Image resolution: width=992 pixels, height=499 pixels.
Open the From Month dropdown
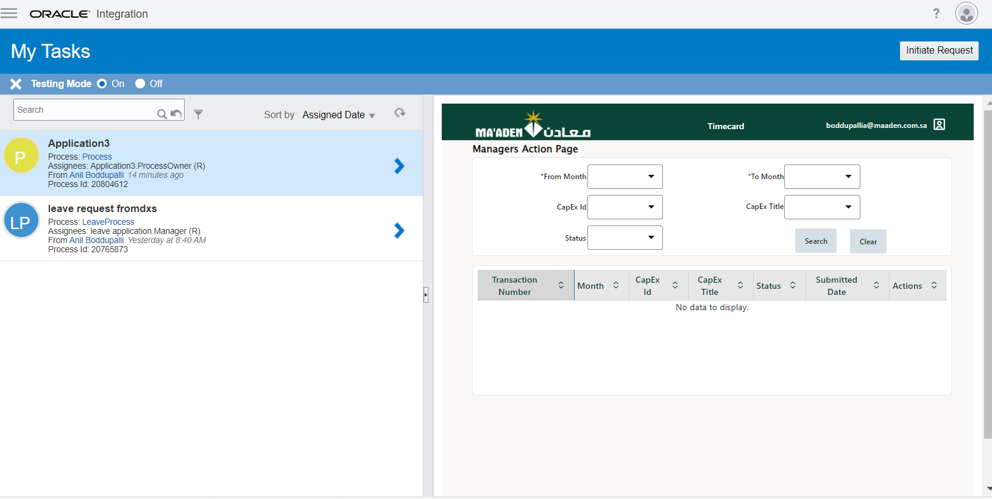point(625,177)
